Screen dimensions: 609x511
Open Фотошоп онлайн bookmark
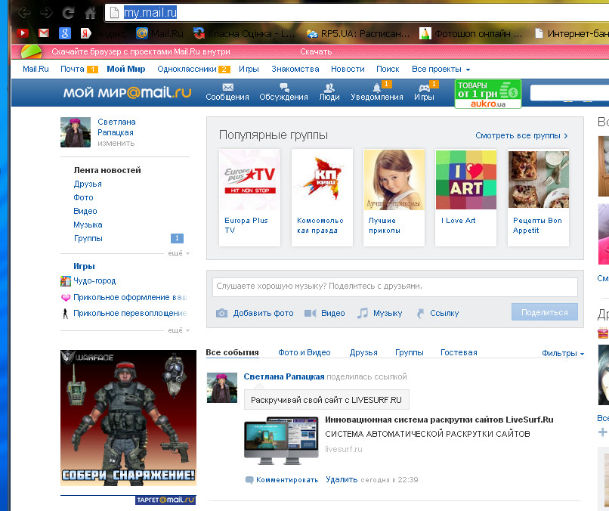point(471,34)
